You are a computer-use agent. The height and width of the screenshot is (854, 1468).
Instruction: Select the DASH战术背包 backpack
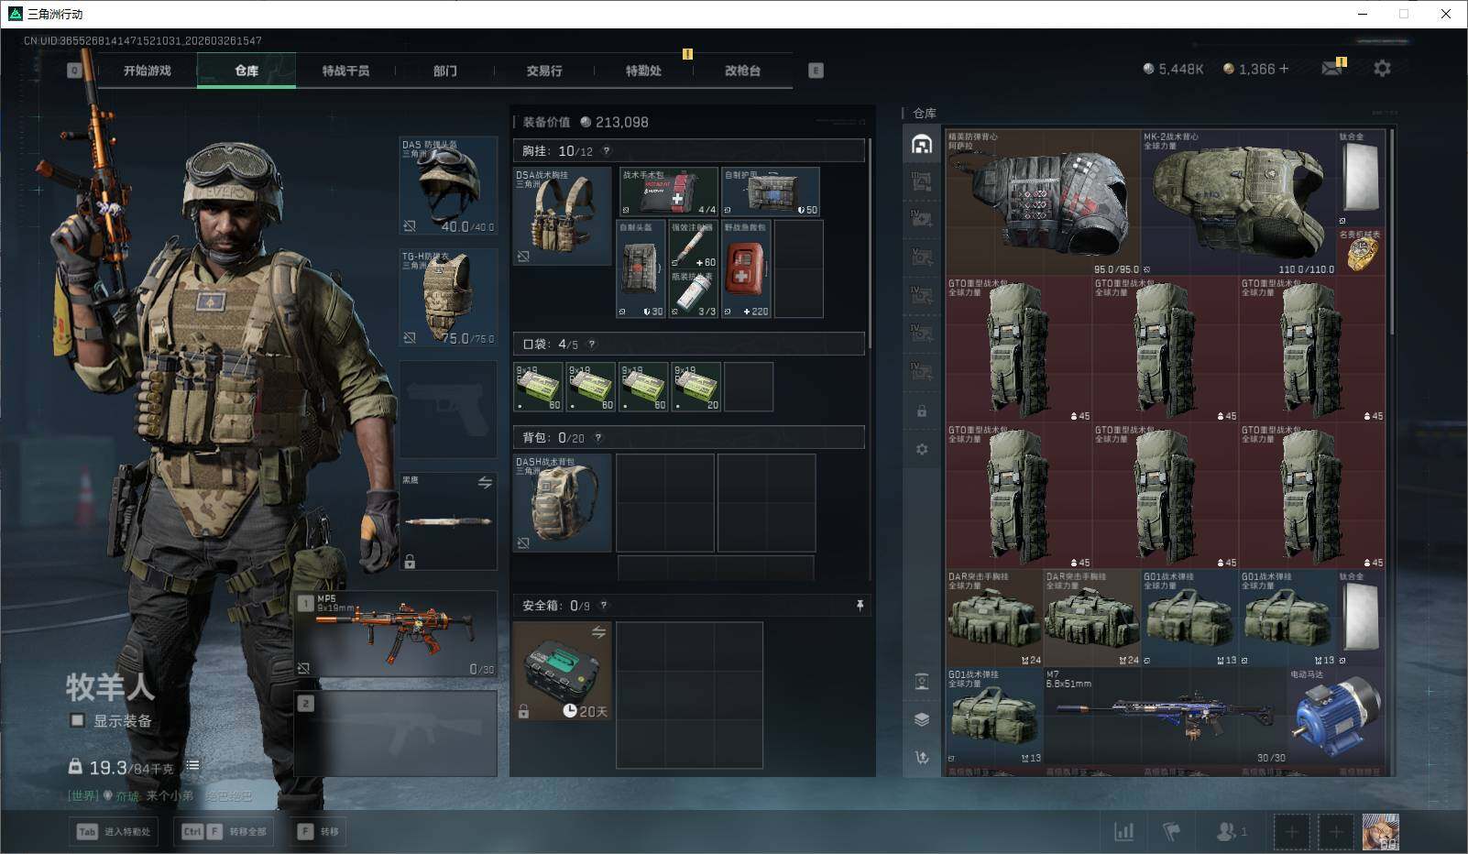[x=562, y=503]
